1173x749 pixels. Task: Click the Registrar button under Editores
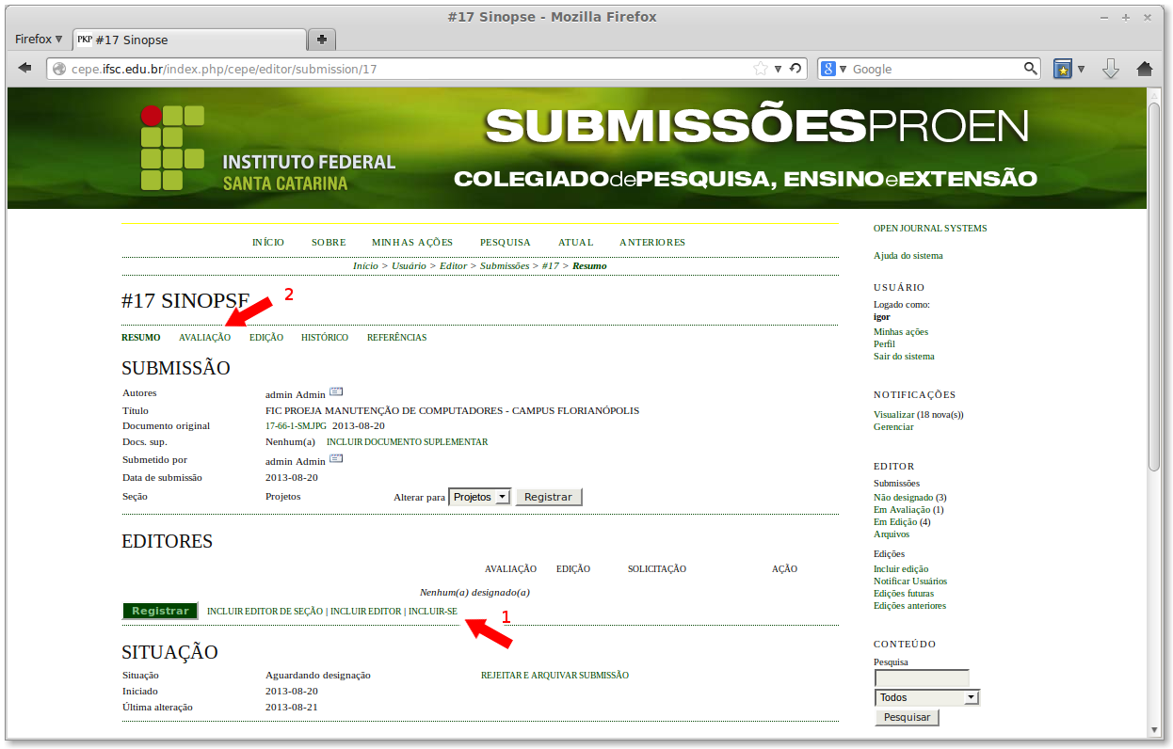[159, 610]
